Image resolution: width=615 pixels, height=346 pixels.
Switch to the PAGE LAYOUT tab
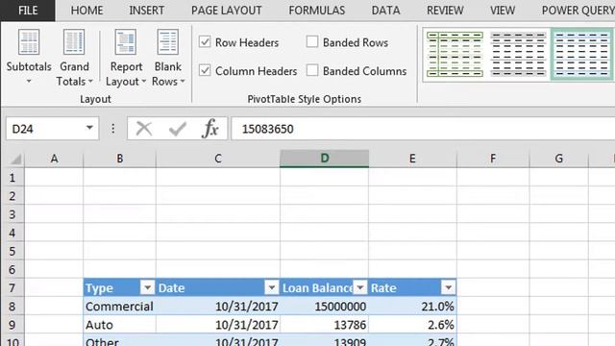[227, 11]
